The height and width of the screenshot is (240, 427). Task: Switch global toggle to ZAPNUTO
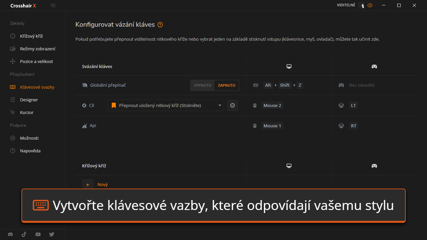click(227, 85)
